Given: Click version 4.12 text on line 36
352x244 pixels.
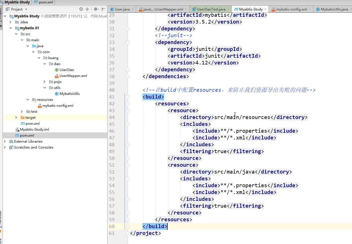Looking at the screenshot, I should coord(202,63).
